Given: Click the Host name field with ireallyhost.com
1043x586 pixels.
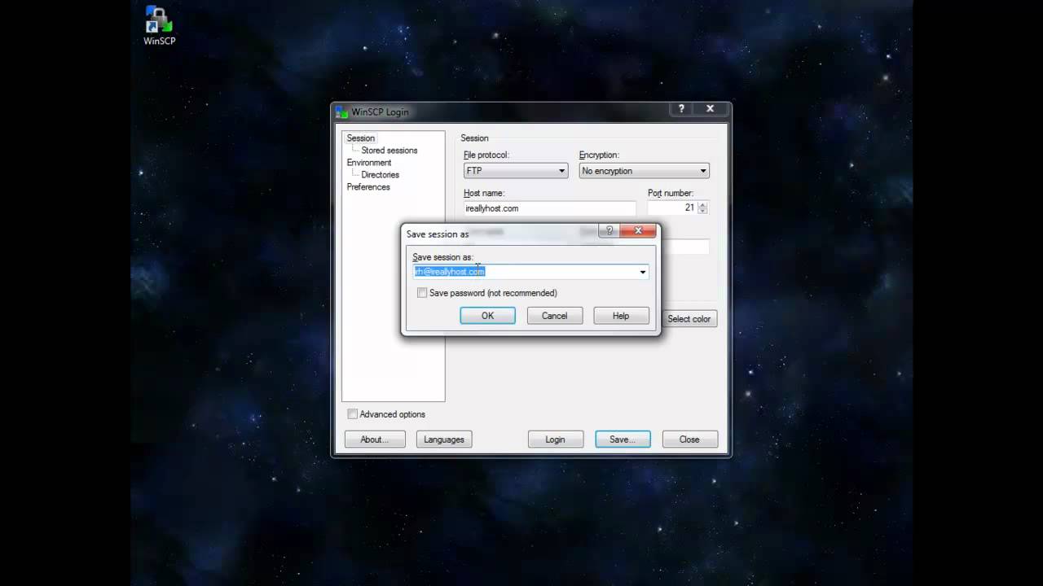Looking at the screenshot, I should [x=549, y=208].
